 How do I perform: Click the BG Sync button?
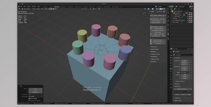(x=158, y=44)
